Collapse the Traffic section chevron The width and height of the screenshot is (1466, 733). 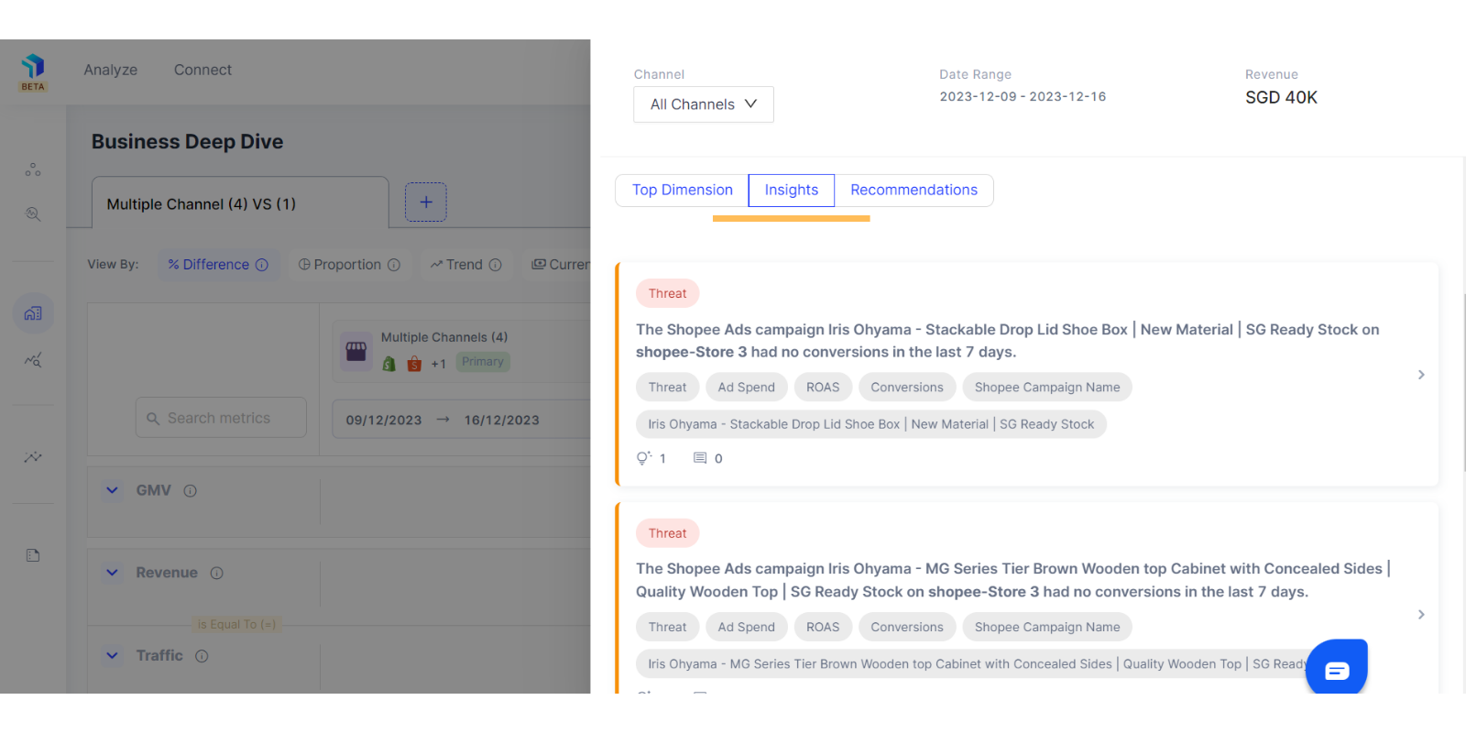coord(112,655)
